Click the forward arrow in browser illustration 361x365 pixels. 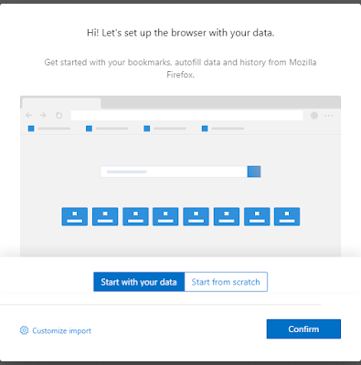43,115
